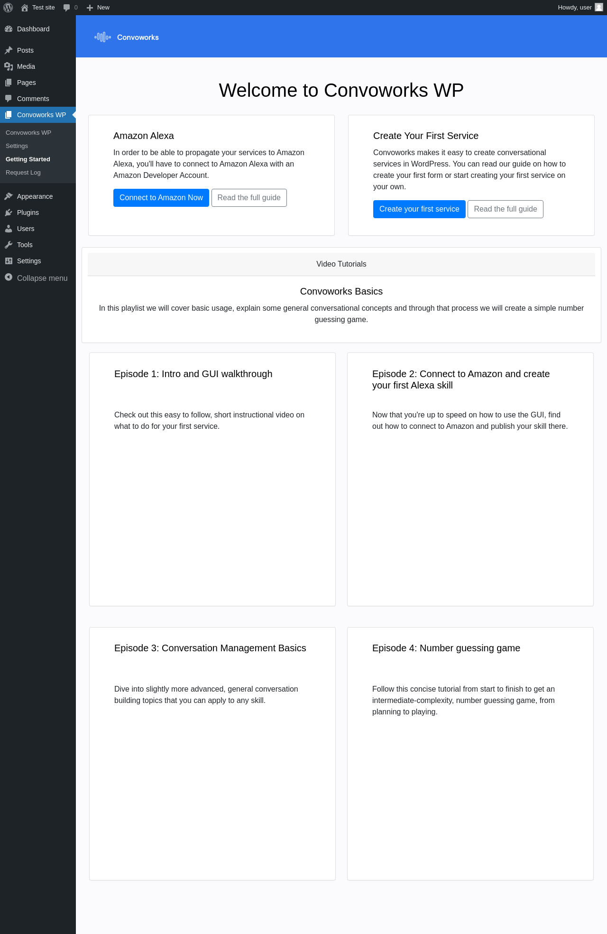Click the Tools wrench icon
The width and height of the screenshot is (607, 934).
(x=9, y=245)
